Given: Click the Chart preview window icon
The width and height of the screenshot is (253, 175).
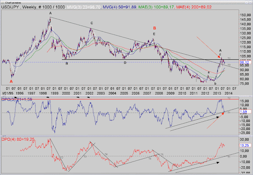Looking at the screenshot, I should (x=3, y=3).
